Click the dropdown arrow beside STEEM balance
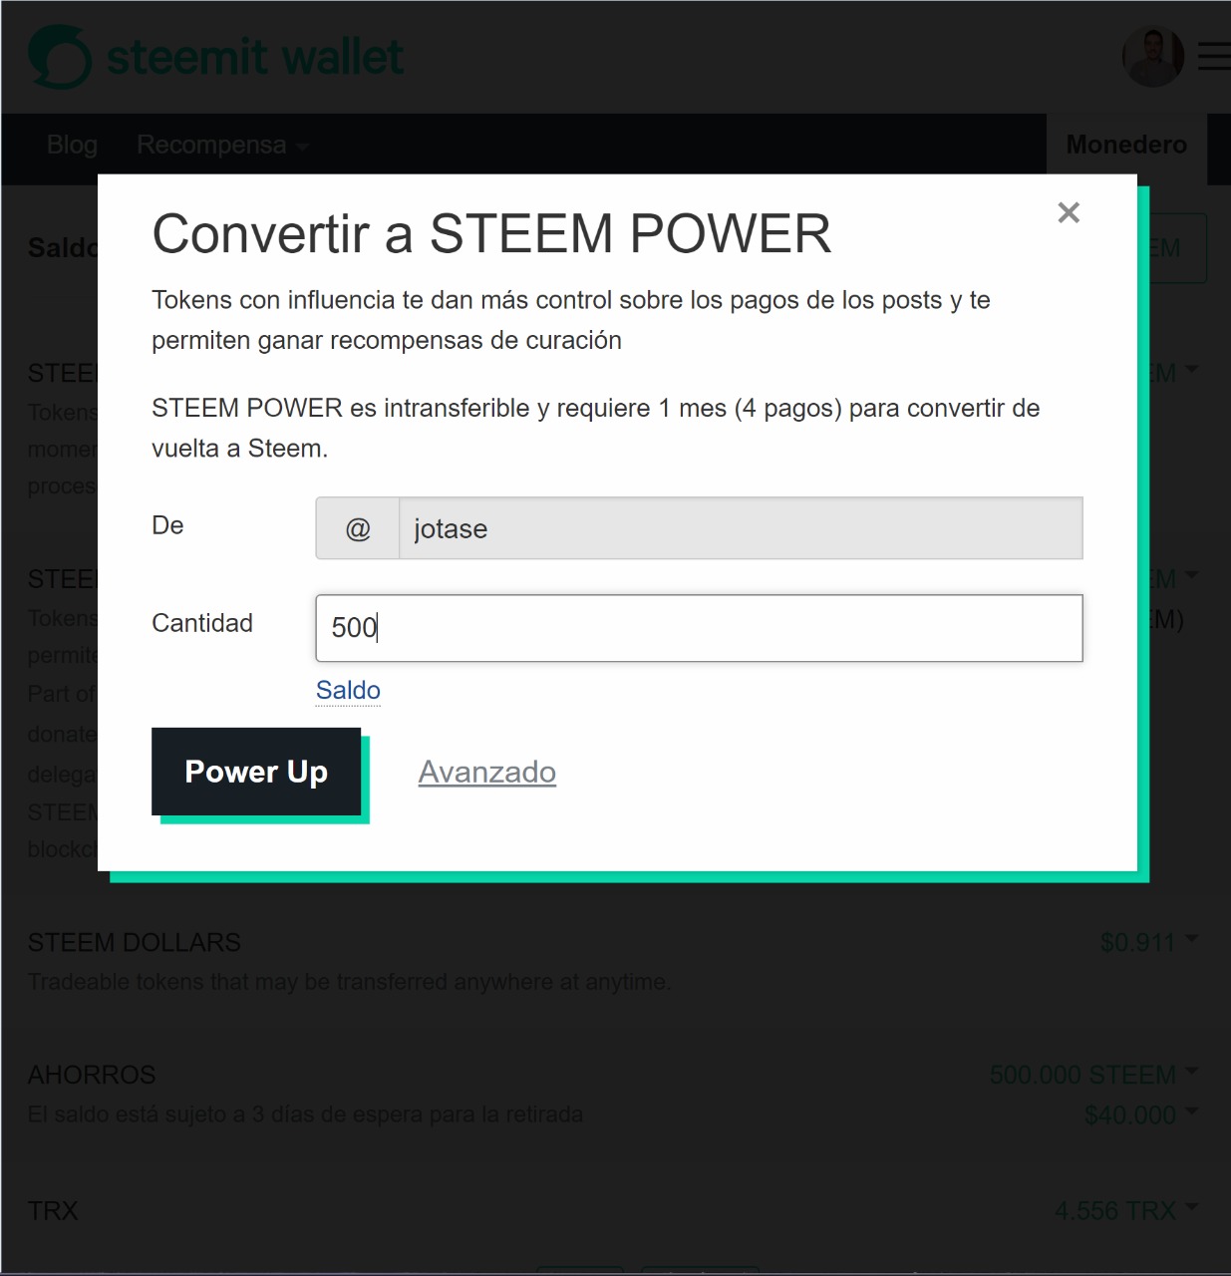 coord(1192,370)
